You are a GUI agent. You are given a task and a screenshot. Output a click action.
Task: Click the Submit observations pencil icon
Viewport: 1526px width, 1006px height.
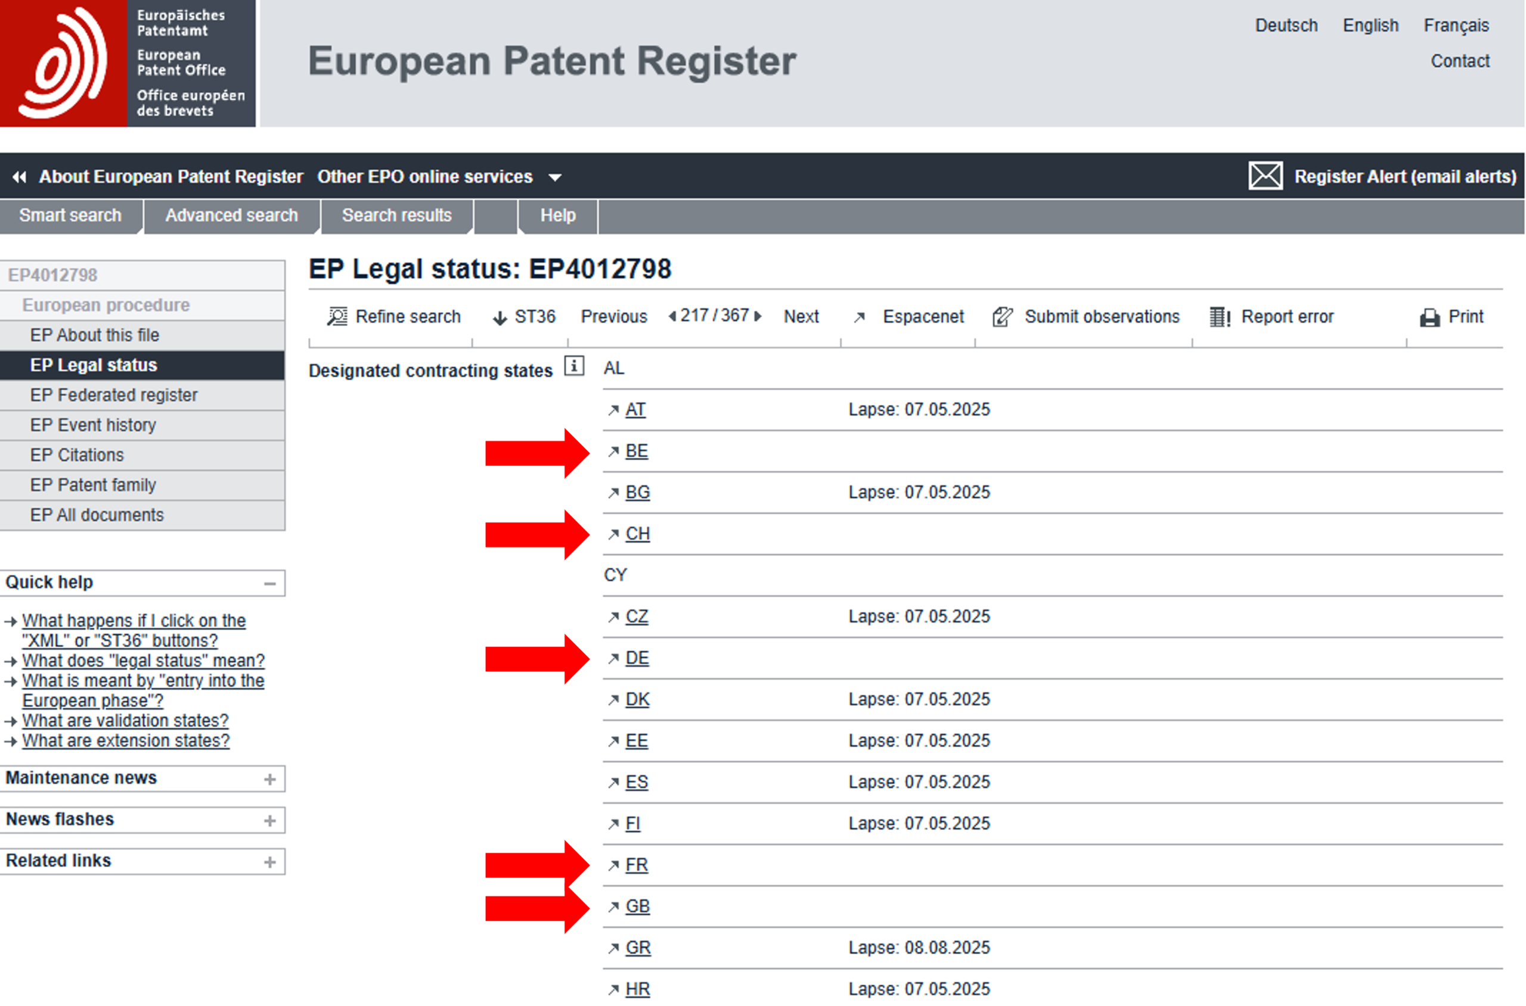(1002, 317)
